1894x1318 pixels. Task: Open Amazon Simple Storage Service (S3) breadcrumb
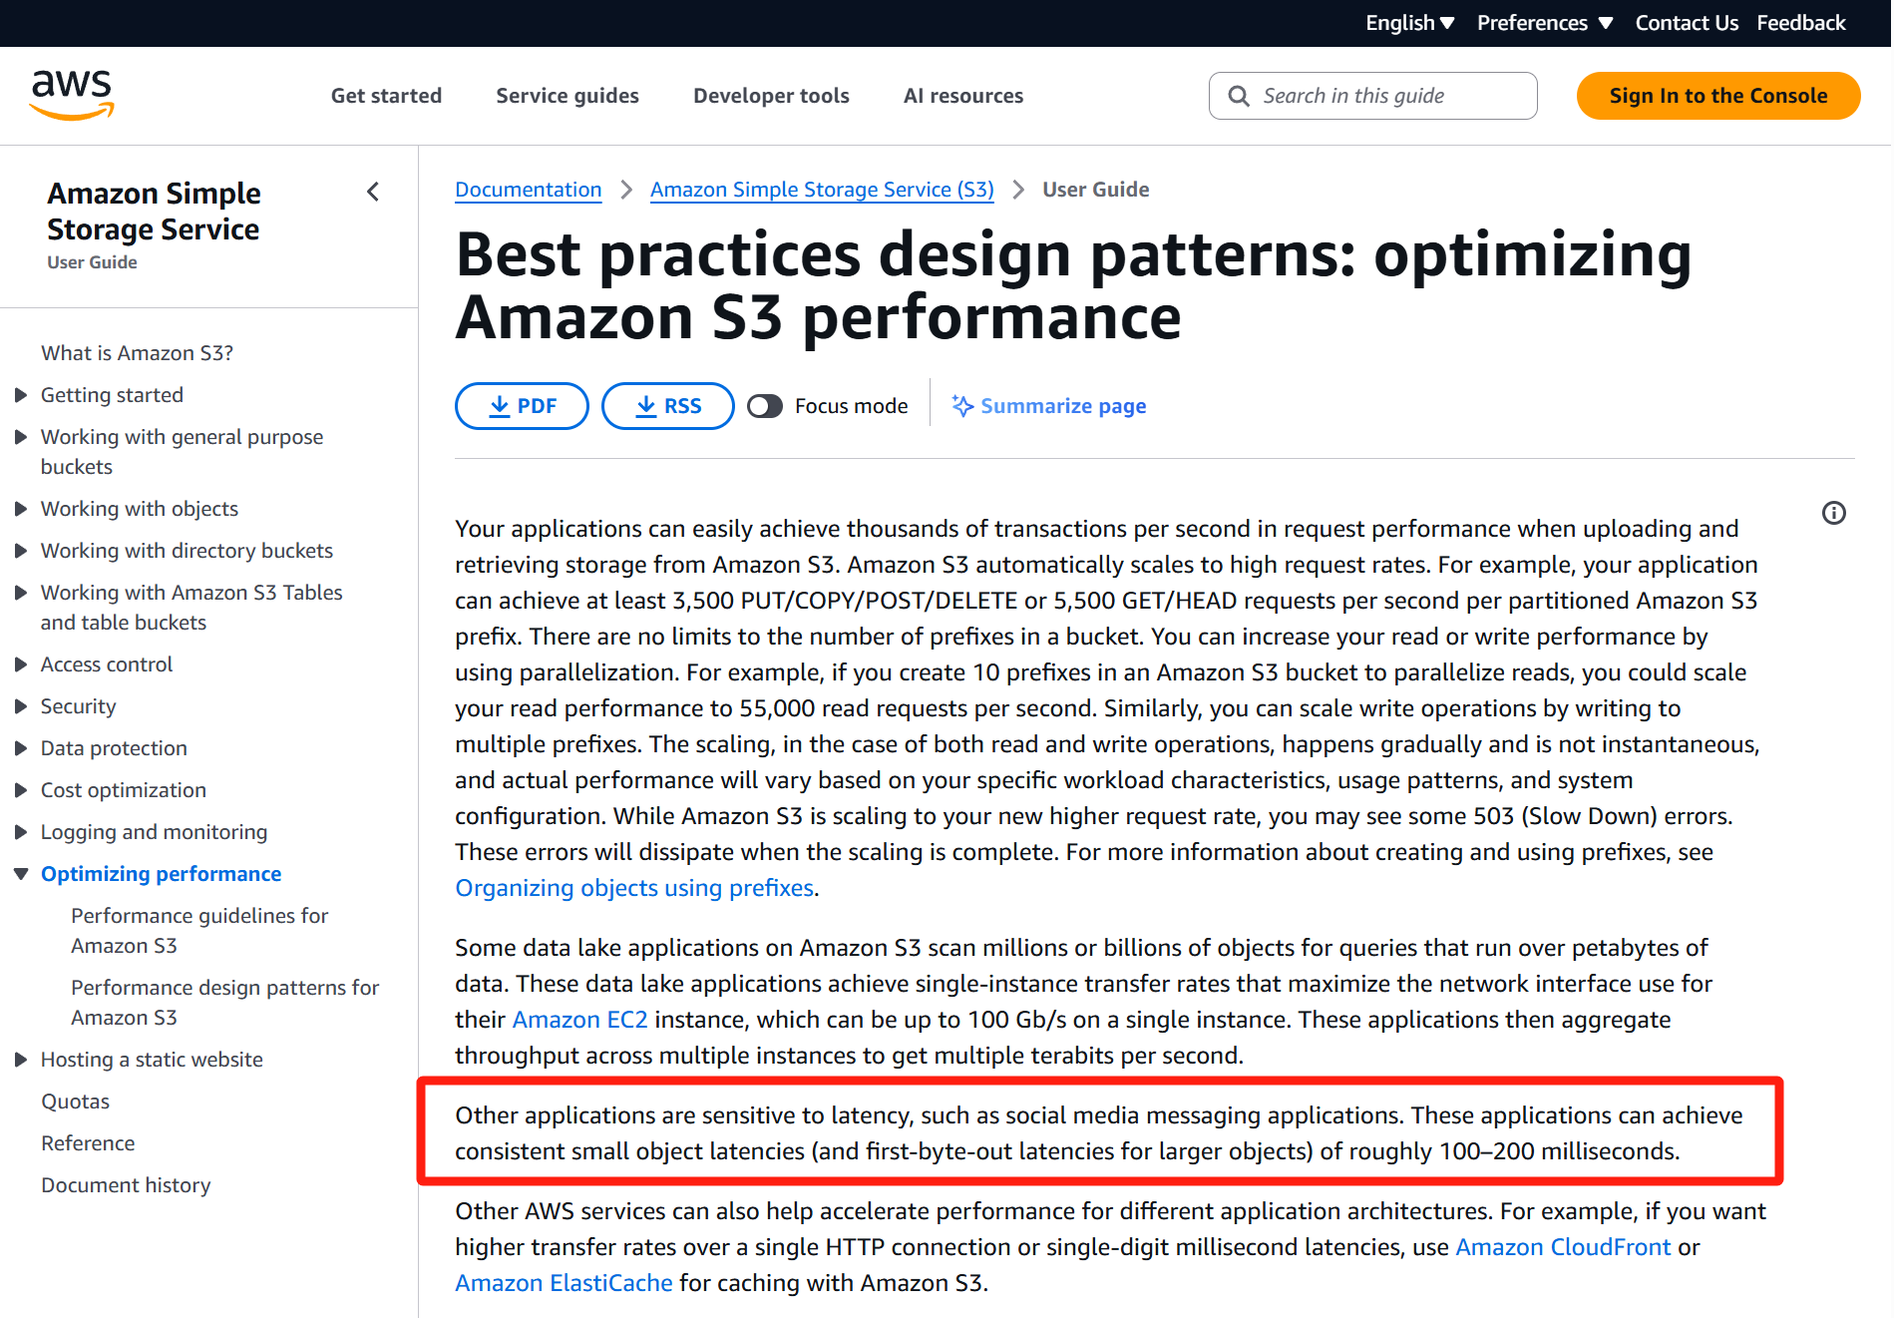tap(822, 190)
